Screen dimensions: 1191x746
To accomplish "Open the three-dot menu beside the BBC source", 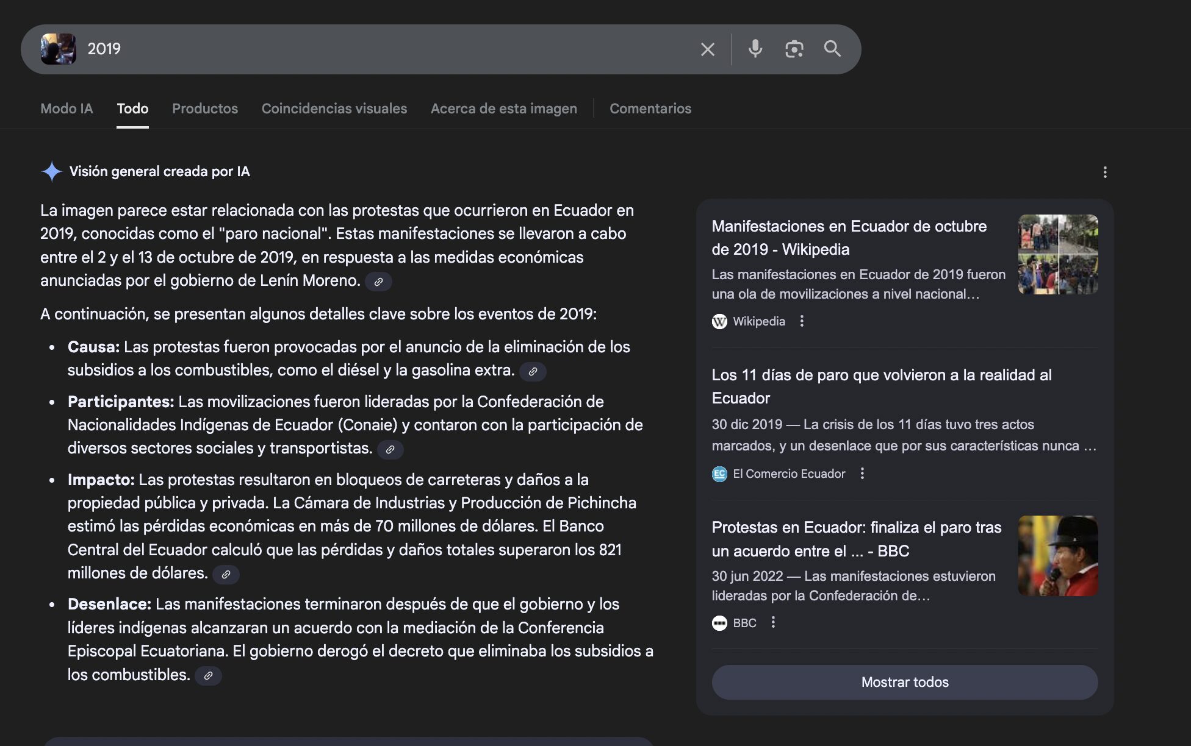I will (x=772, y=622).
